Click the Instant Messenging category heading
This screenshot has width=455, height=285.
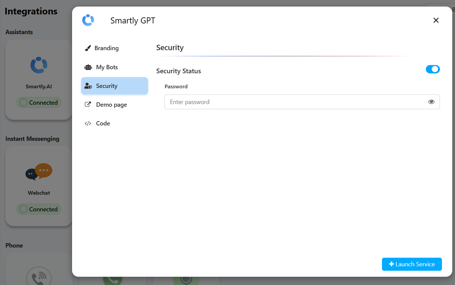click(32, 139)
